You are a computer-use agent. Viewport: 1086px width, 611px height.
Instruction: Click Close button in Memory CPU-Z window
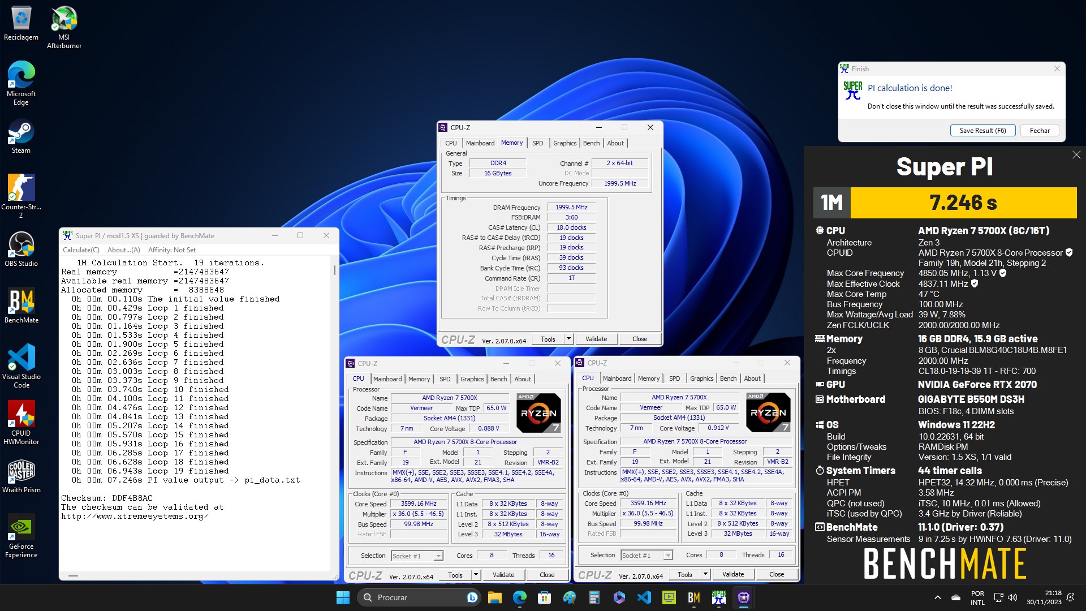640,339
